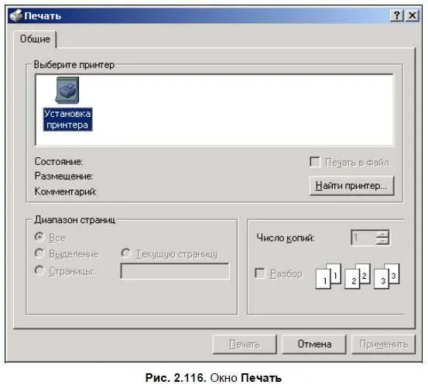428x388 pixels.
Task: Increase Число копий with up arrow
Action: click(382, 234)
